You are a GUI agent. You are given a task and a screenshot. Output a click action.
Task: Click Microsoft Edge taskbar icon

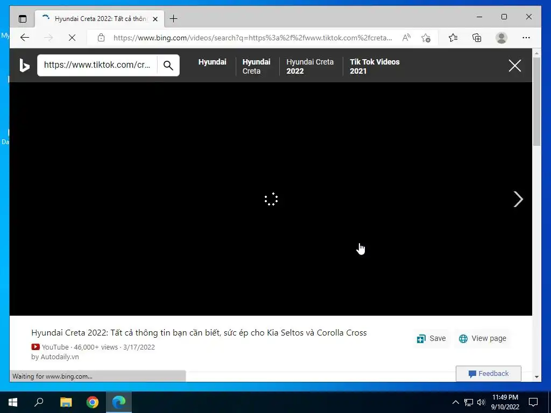tap(119, 402)
